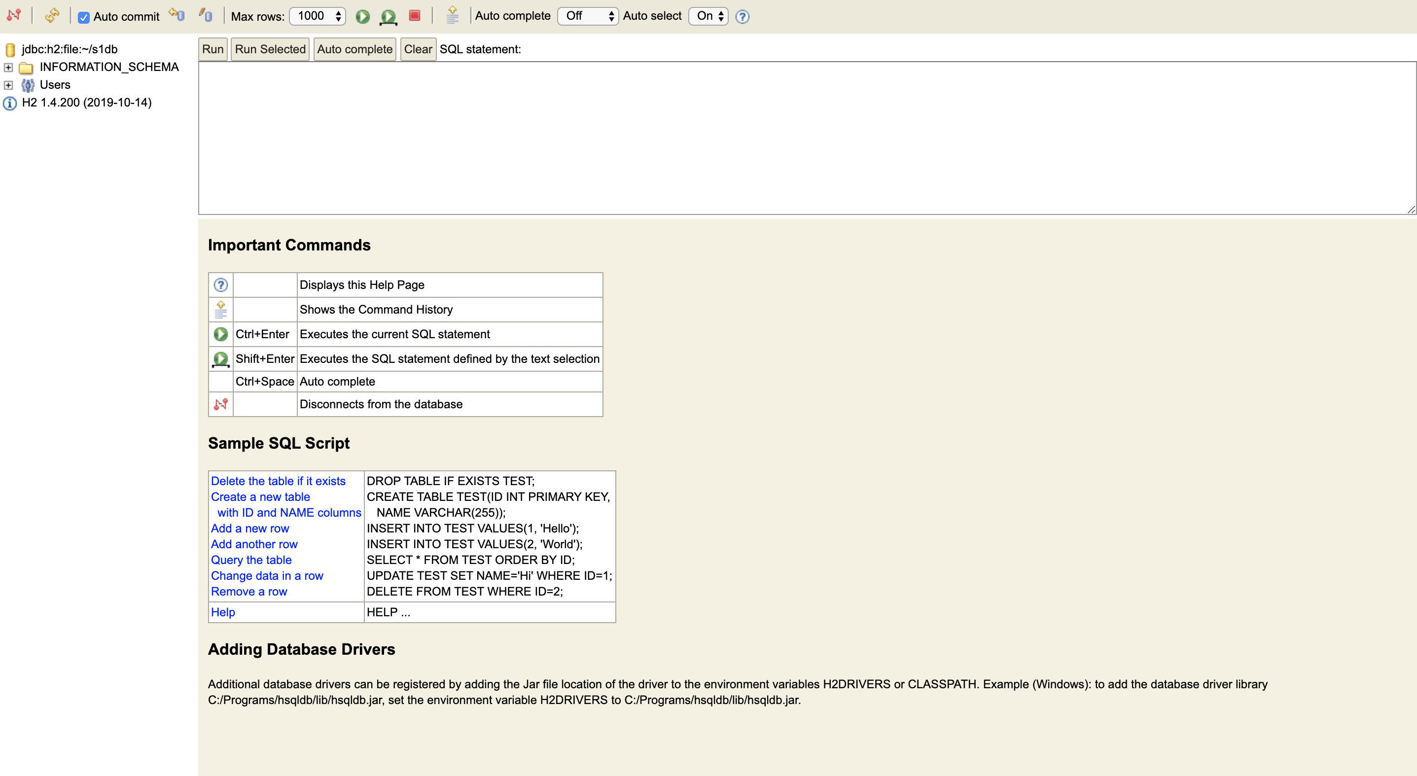Viewport: 1417px width, 776px height.
Task: Click the Disconnect icon in toolbar
Action: pyautogui.click(x=14, y=15)
